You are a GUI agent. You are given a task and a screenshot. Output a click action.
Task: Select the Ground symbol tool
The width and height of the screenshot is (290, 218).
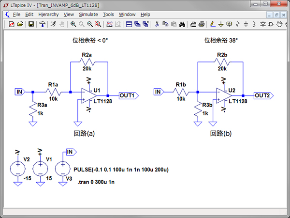click(221, 24)
